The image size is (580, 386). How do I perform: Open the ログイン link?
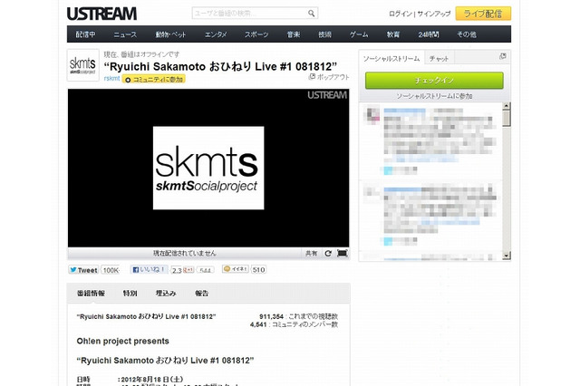tap(401, 14)
